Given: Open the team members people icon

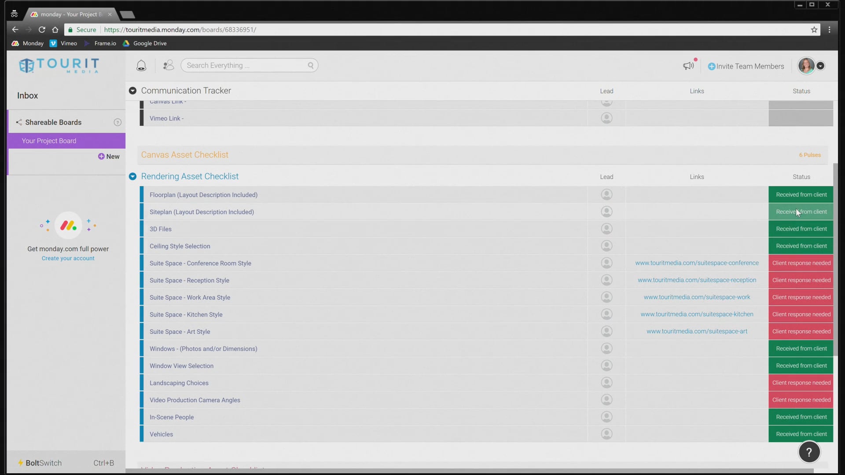Looking at the screenshot, I should point(169,65).
